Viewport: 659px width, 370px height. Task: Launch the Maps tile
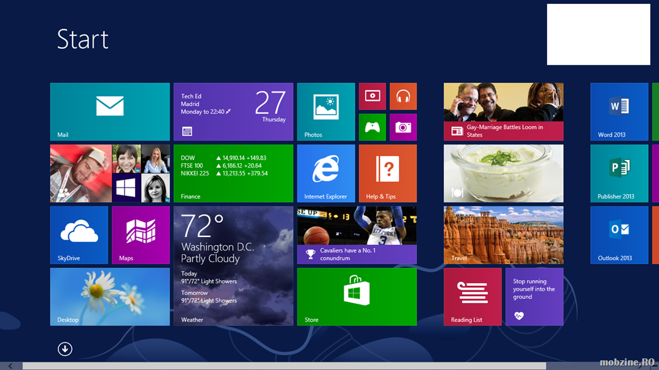[141, 235]
